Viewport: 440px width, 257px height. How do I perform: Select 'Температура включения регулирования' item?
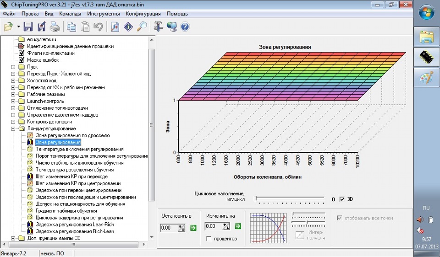tap(79, 149)
